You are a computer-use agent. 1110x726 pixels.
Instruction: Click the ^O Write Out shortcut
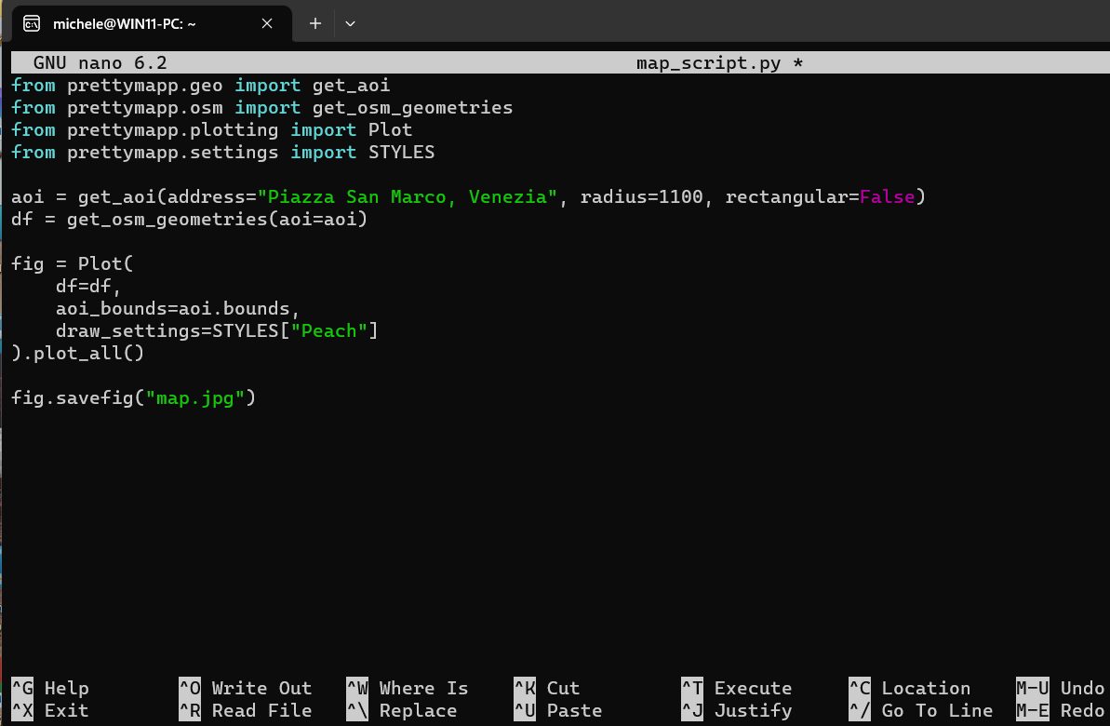pos(246,689)
